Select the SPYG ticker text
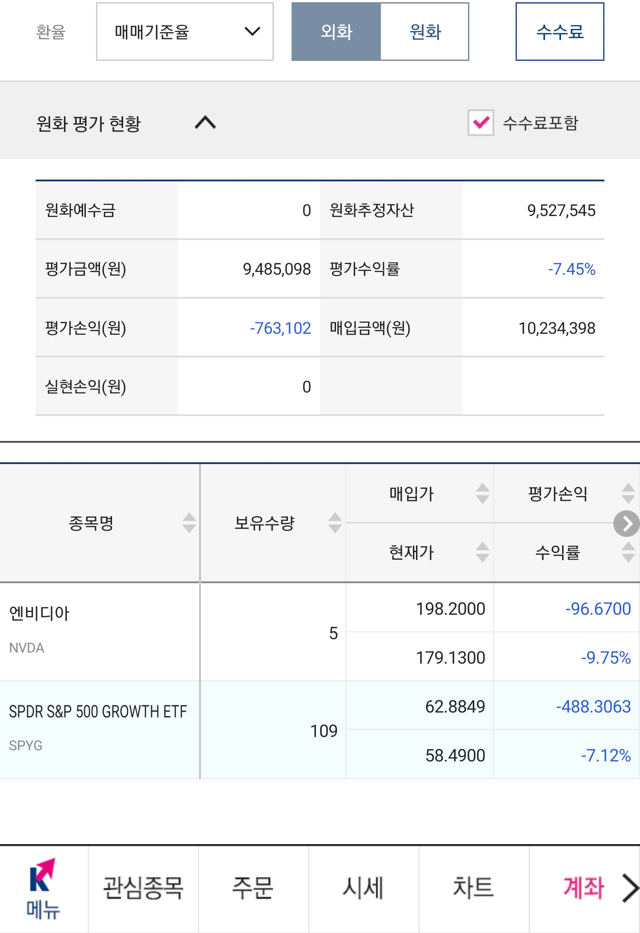This screenshot has width=640, height=933. pos(26,745)
